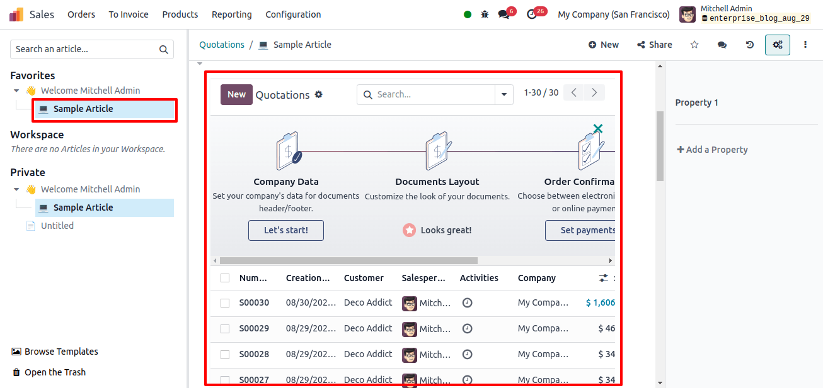Follow the Quotations breadcrumb link
Viewport: 823px width, 388px height.
coord(222,45)
